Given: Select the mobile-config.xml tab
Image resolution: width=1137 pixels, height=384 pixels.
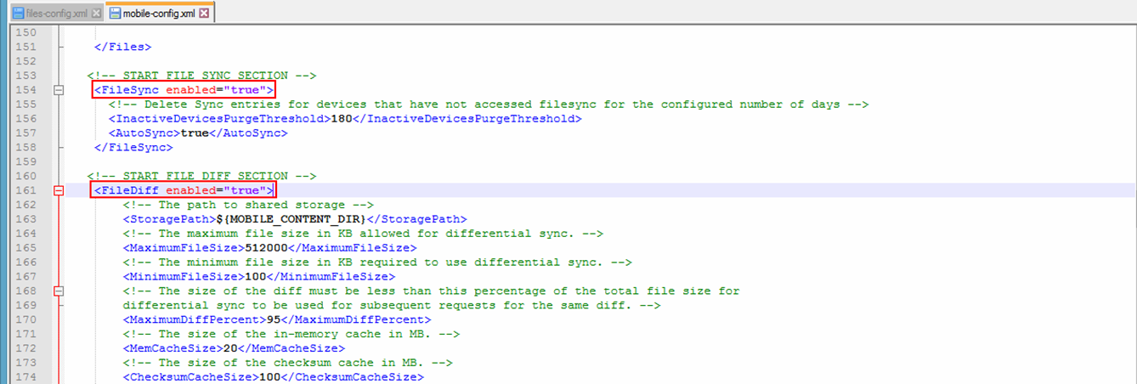Looking at the screenshot, I should pyautogui.click(x=160, y=14).
